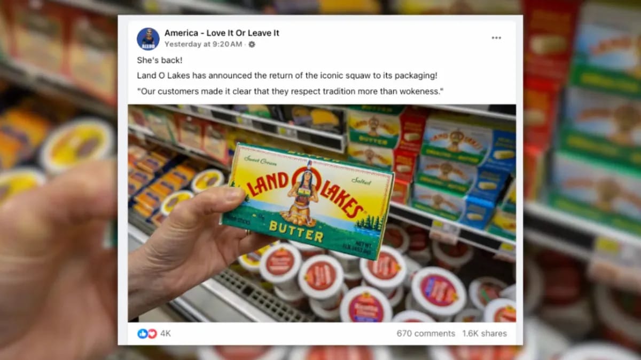
Task: Click the gear icon beside the timestamp
Action: coord(252,44)
